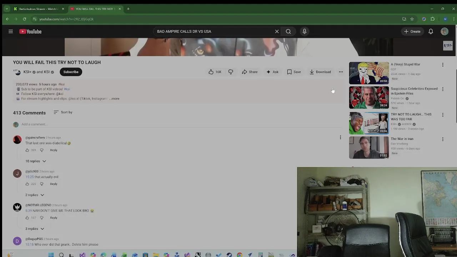Like @jdlc903's comment
Image resolution: width=457 pixels, height=257 pixels.
[x=27, y=184]
